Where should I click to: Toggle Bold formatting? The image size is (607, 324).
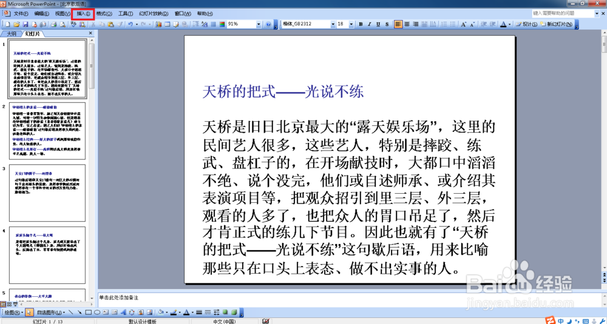point(361,24)
